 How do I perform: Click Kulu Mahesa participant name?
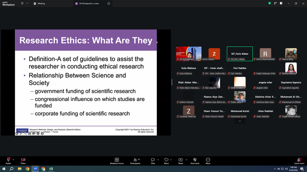coord(189,68)
